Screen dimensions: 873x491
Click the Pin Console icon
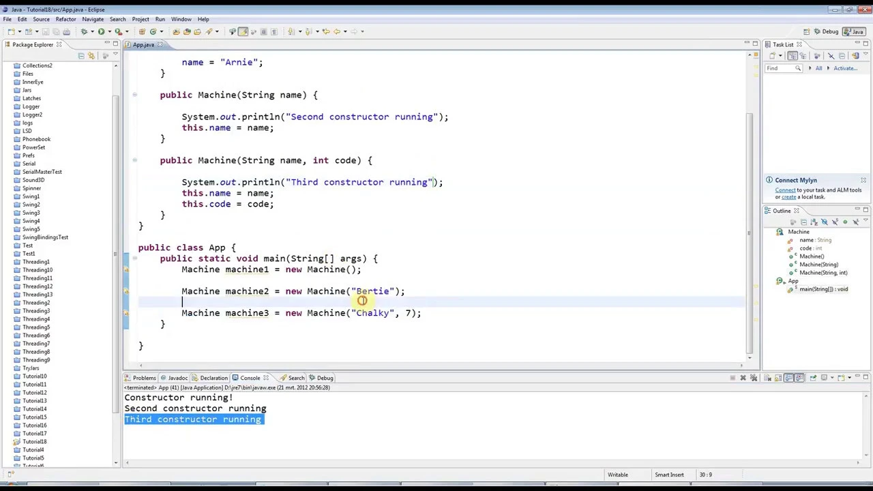pos(813,378)
